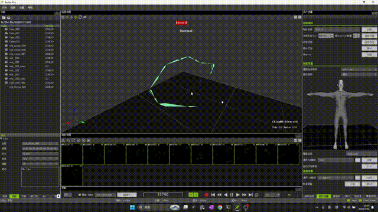Jump to the first frame
Screen dimensions: 378x212
pyautogui.click(x=213, y=195)
